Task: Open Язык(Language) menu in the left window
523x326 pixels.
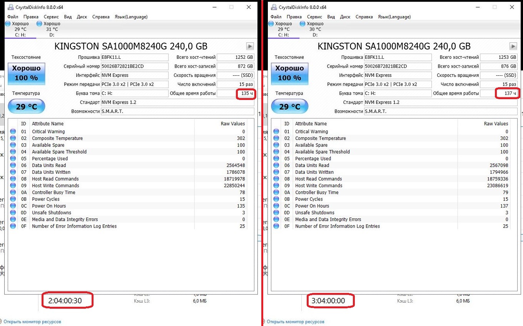Action: [131, 17]
